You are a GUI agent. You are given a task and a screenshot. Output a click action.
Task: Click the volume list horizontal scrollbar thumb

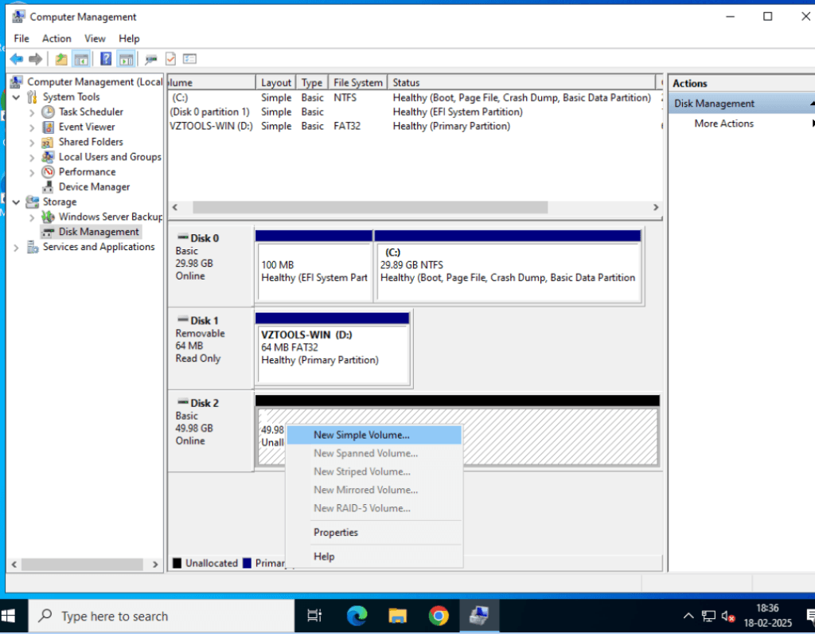coord(370,208)
